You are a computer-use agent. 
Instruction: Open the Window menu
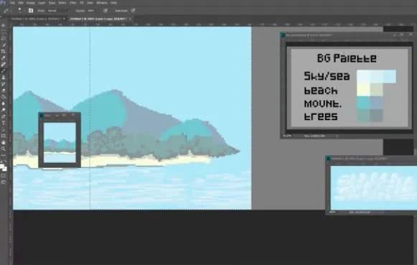click(102, 3)
